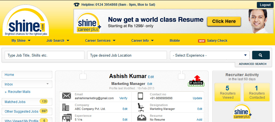The width and height of the screenshot is (275, 122).
Task: Edit the Experience entry
Action: (125, 120)
